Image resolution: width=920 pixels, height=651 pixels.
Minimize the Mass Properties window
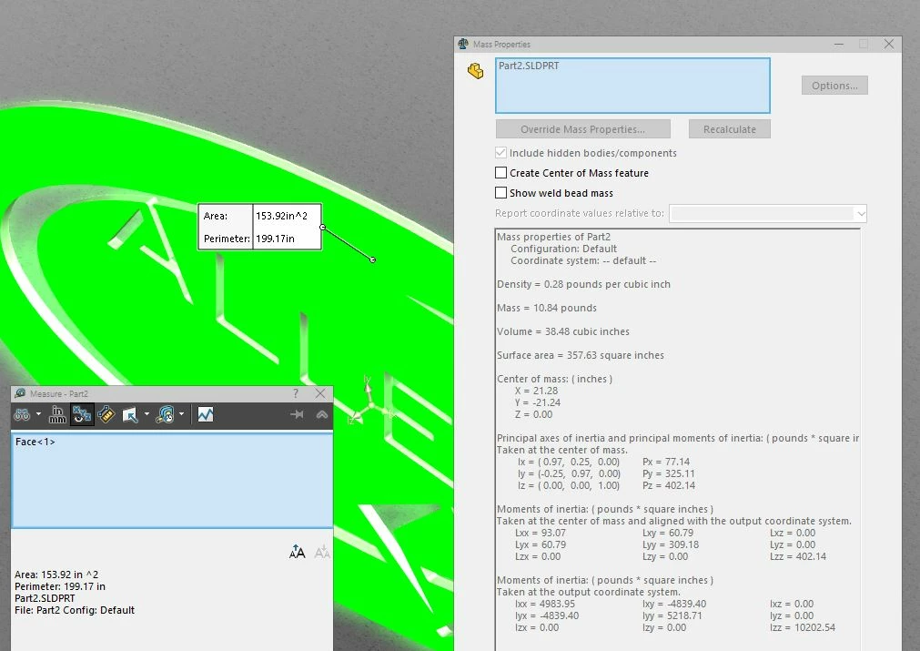coord(839,44)
